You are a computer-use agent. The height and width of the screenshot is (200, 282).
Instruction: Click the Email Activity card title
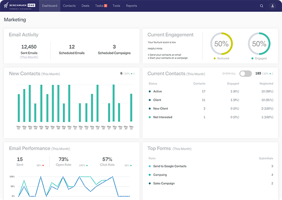[x=23, y=35]
